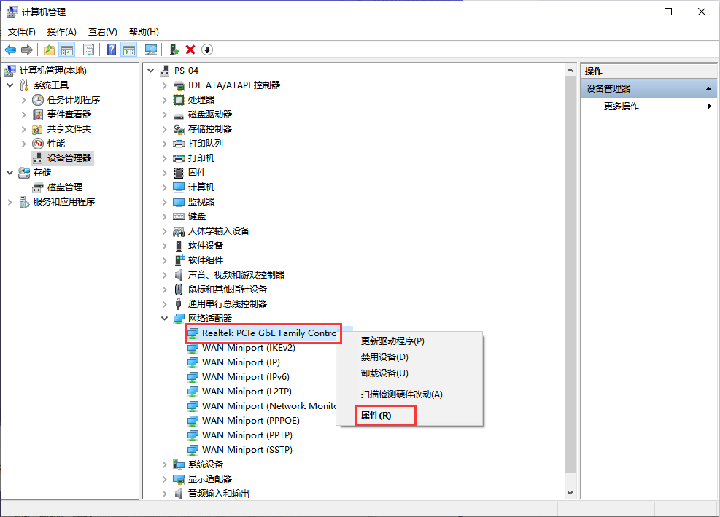The width and height of the screenshot is (720, 517).
Task: Expand the 监视器 monitors node
Action: click(x=164, y=202)
